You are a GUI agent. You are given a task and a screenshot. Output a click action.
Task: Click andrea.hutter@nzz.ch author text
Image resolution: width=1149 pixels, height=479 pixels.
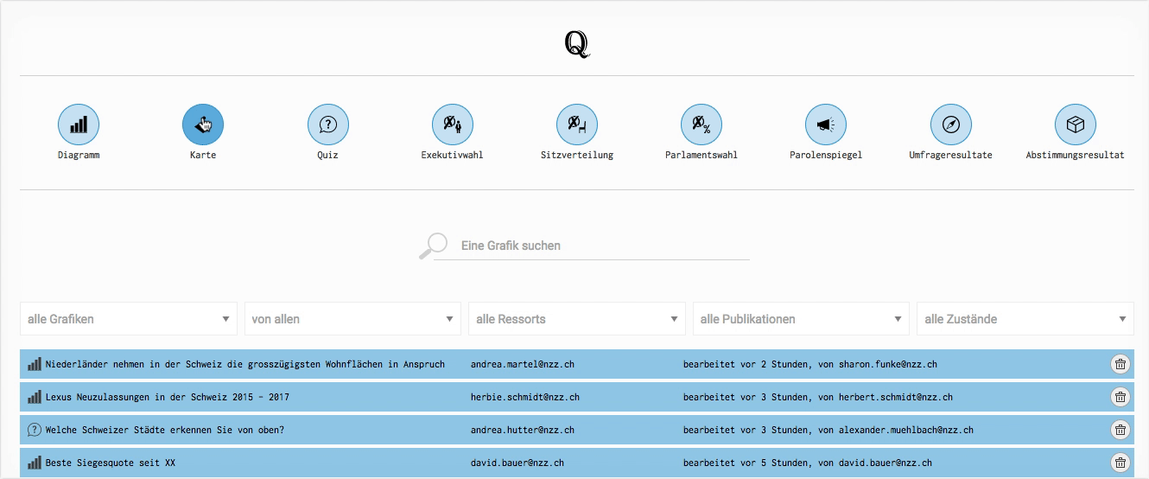pos(523,430)
